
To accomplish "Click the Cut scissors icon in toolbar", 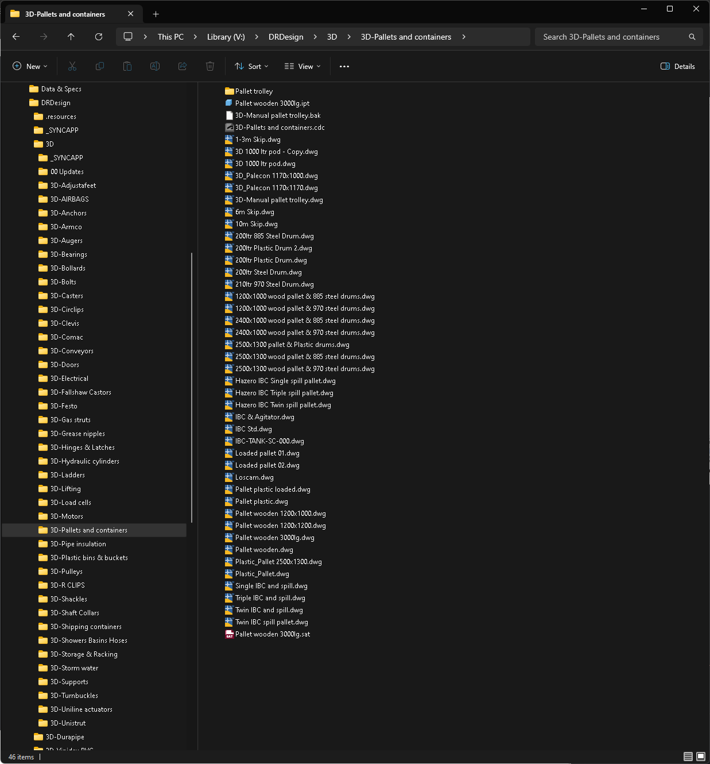I will click(72, 67).
